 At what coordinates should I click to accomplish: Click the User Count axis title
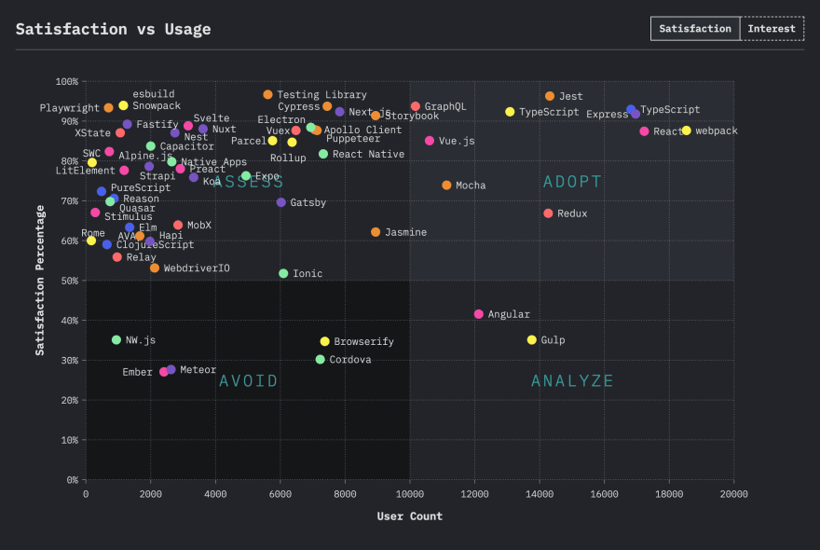[409, 516]
